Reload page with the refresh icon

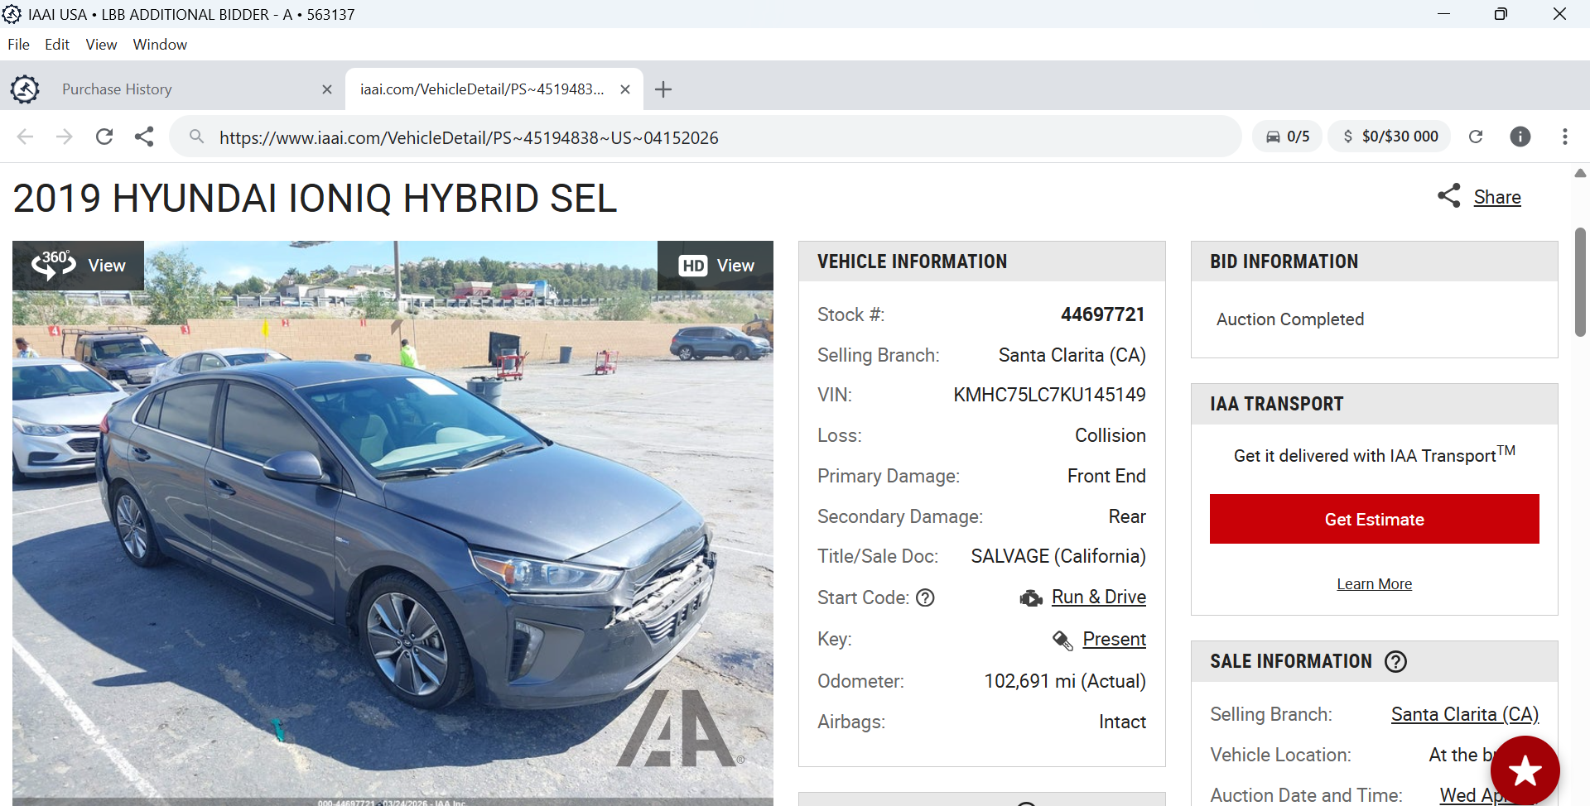(x=104, y=137)
